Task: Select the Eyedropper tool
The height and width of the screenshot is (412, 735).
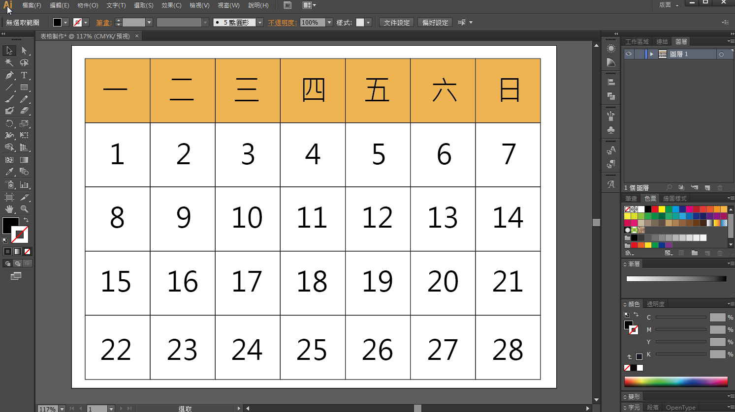Action: point(9,172)
